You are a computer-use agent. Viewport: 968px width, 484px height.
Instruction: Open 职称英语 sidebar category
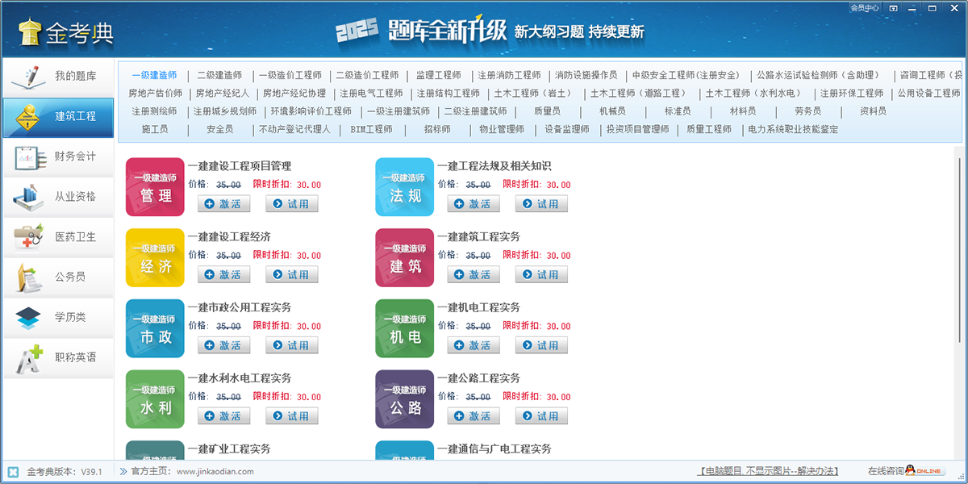[x=58, y=357]
